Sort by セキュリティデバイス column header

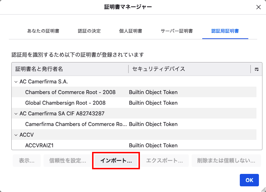point(189,69)
